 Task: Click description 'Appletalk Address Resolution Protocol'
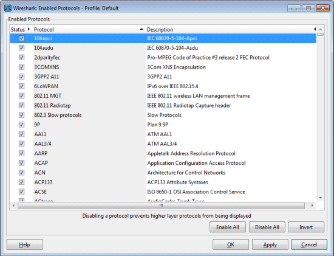191,153
